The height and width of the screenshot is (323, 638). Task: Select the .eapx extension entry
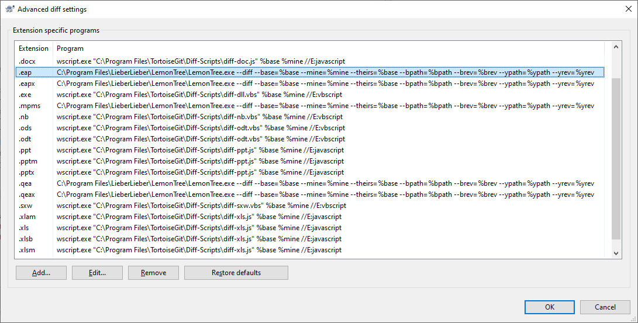click(x=27, y=84)
